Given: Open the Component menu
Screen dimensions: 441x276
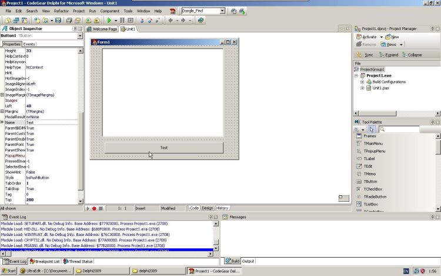Looking at the screenshot, I should [x=110, y=11].
